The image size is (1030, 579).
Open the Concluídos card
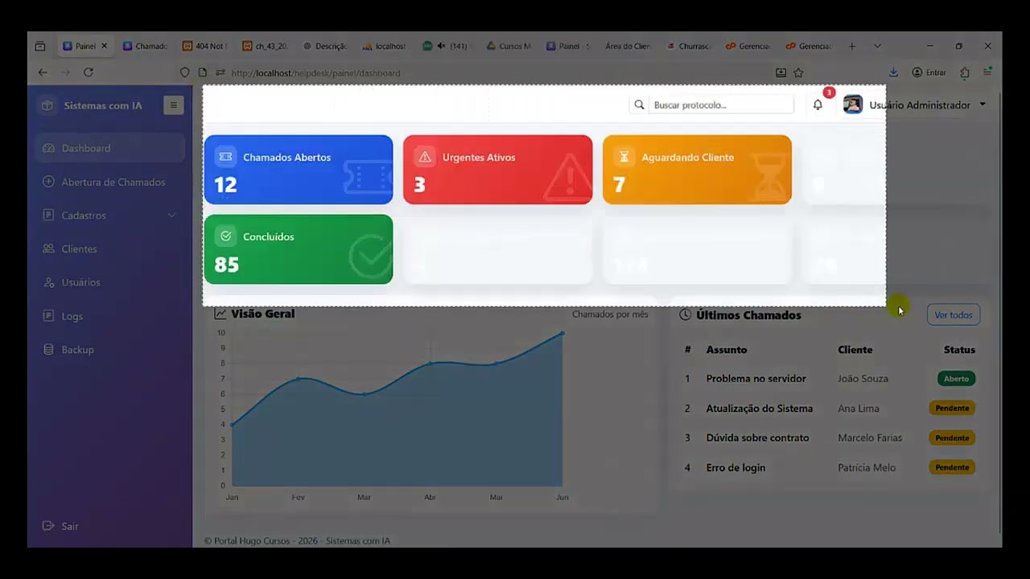pos(299,249)
